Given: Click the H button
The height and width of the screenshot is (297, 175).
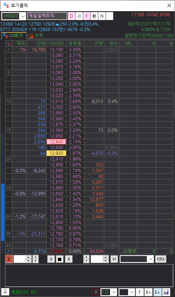Looking at the screenshot, I should pos(114,259).
